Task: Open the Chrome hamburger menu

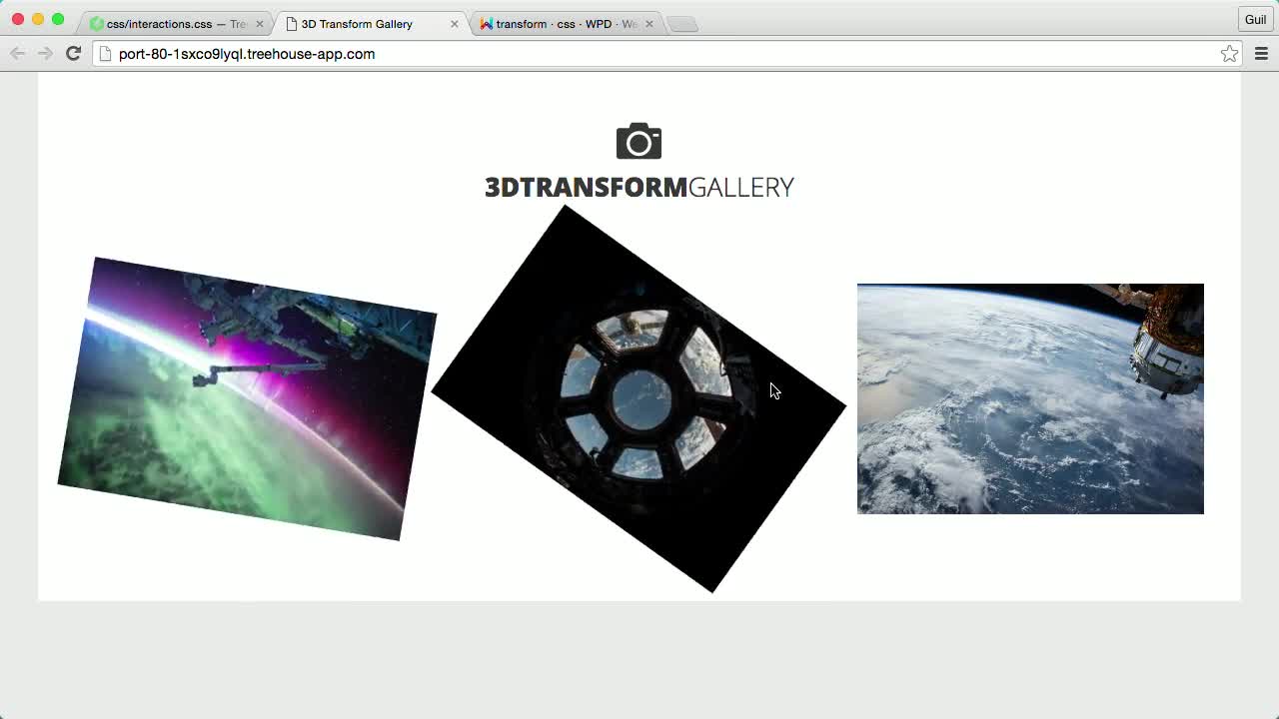Action: [x=1261, y=54]
